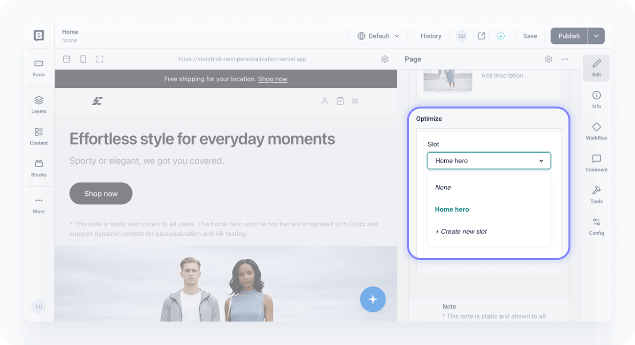Screen dimensions: 635x345
Task: Select None from slot options
Action: pyautogui.click(x=443, y=187)
